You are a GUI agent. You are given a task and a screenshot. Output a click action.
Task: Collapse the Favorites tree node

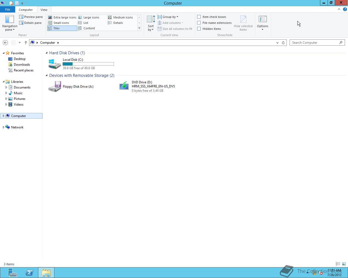4,53
